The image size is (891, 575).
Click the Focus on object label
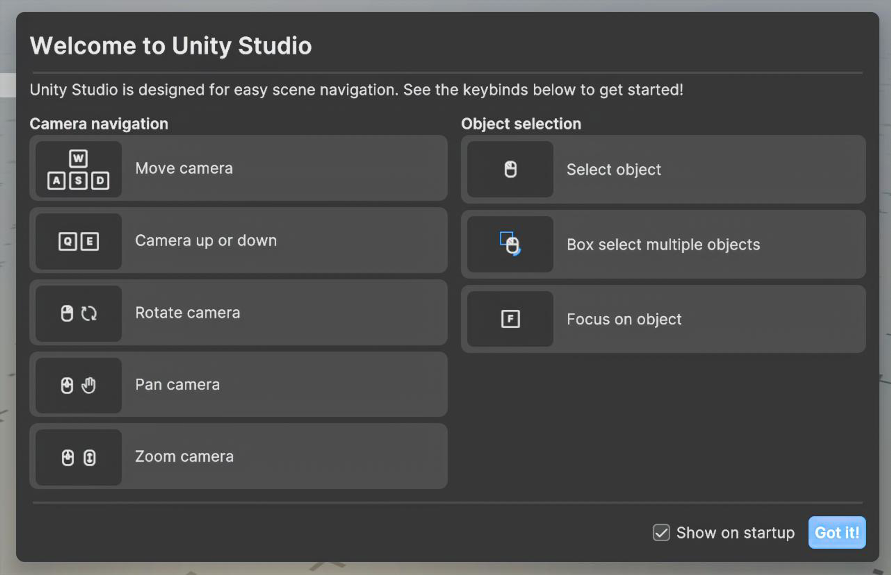(x=624, y=319)
